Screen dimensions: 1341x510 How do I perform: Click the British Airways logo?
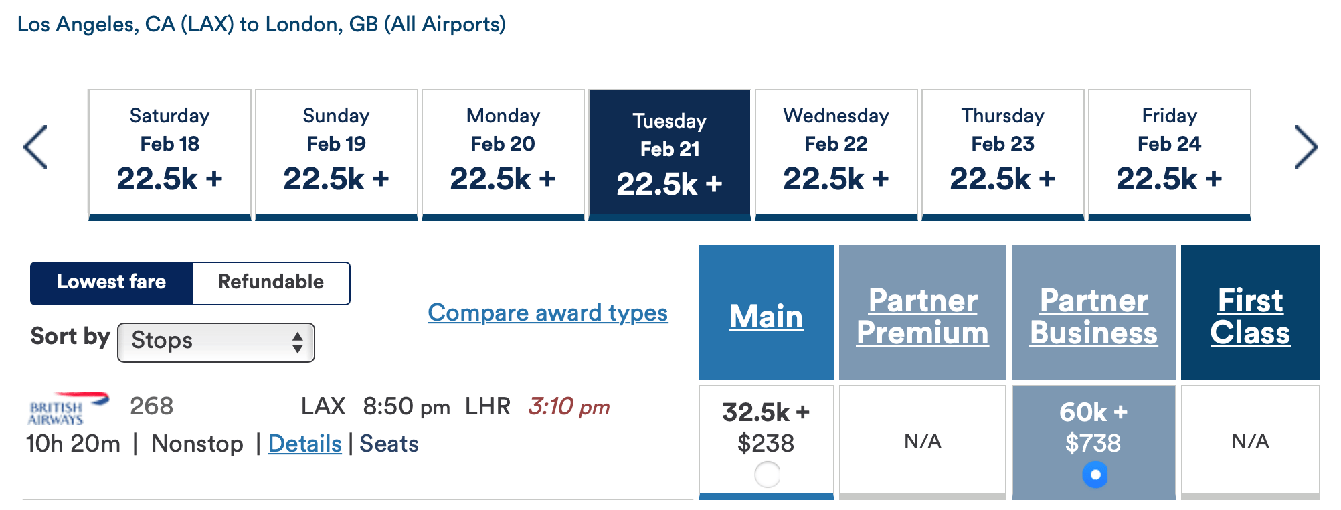[68, 408]
